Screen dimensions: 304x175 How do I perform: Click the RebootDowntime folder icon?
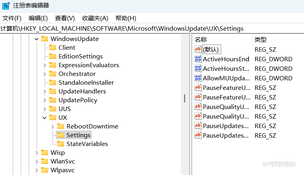61,126
